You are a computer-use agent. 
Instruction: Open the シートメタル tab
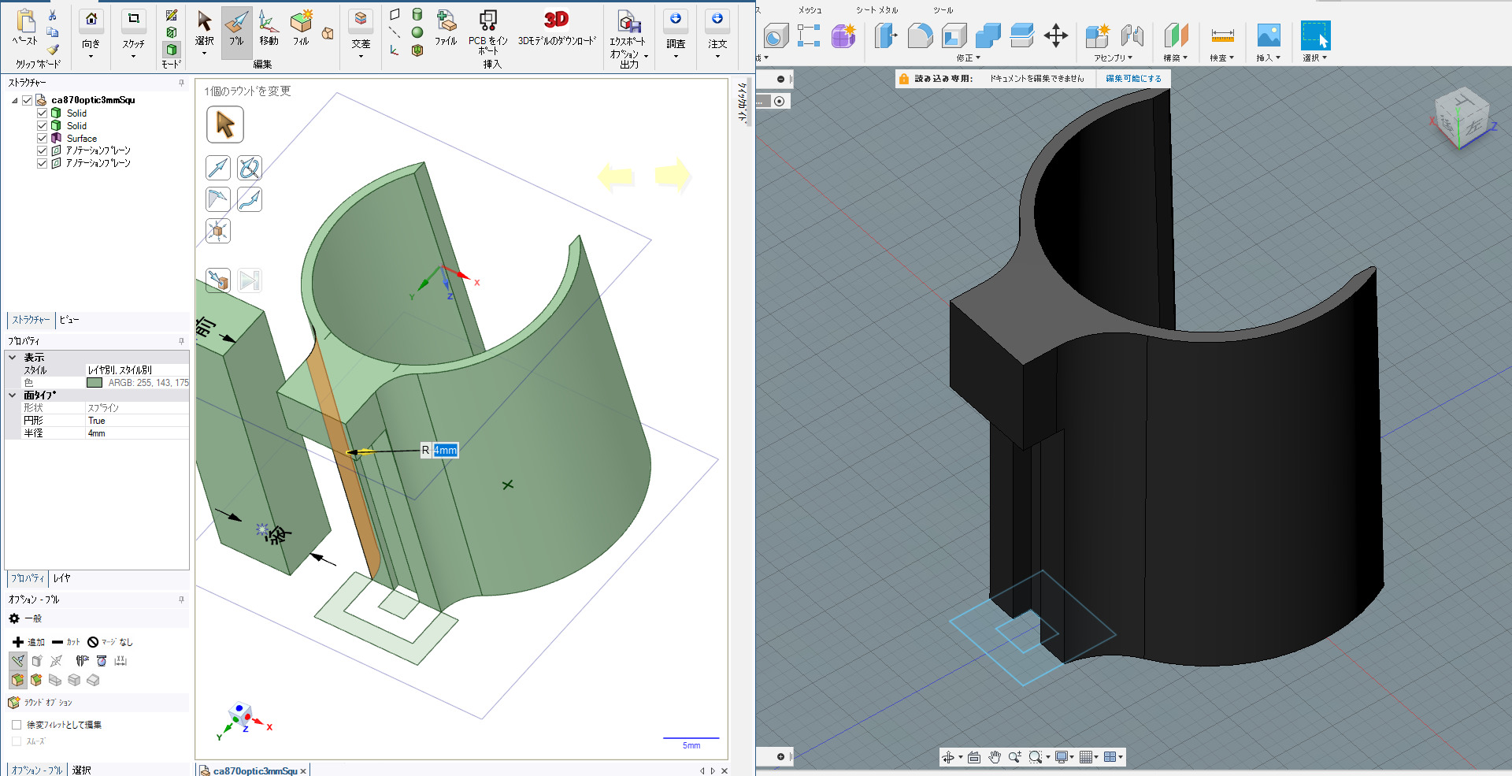pyautogui.click(x=876, y=10)
